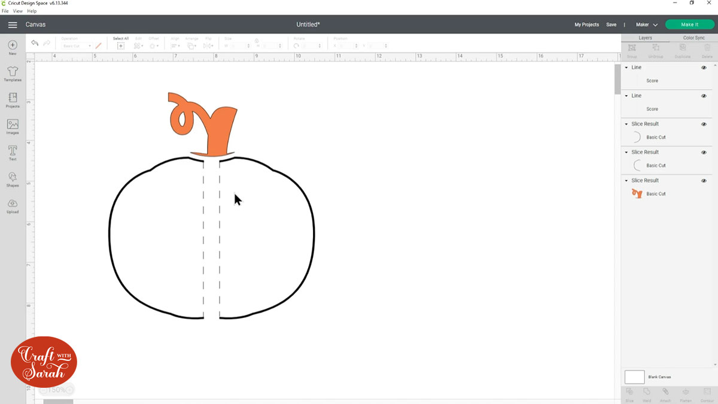This screenshot has width=718, height=404.
Task: Click the Rotate angle input field
Action: click(313, 46)
